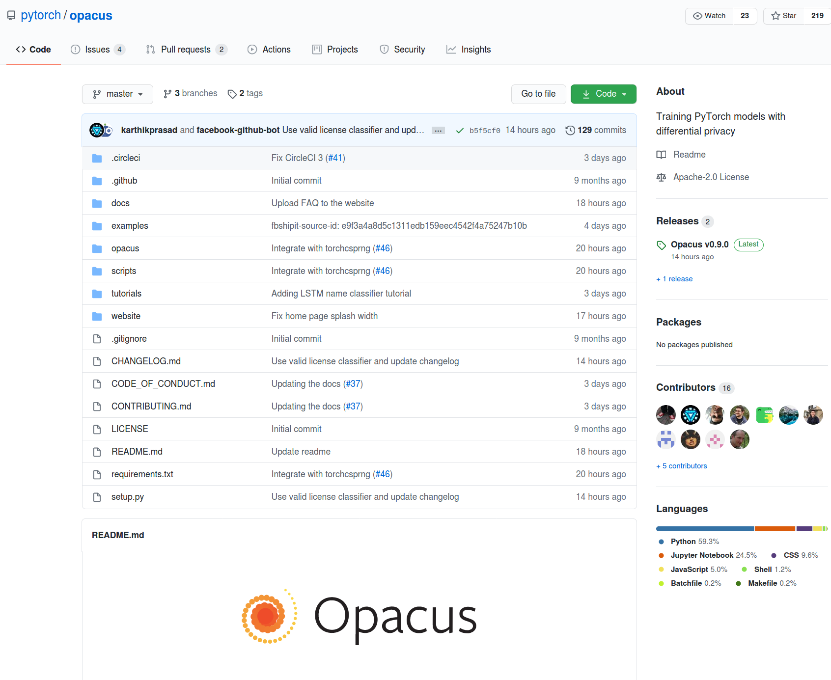831x680 pixels.
Task: Click the file icon for LICENSE
Action: click(x=97, y=429)
